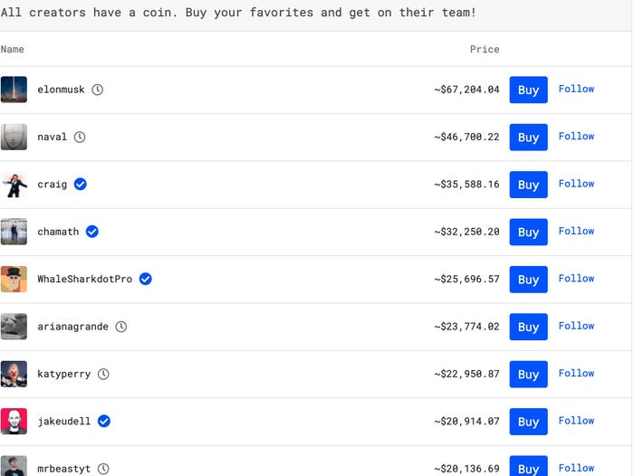Open the katyperry username
Screen dimensions: 634x476
[x=64, y=374]
